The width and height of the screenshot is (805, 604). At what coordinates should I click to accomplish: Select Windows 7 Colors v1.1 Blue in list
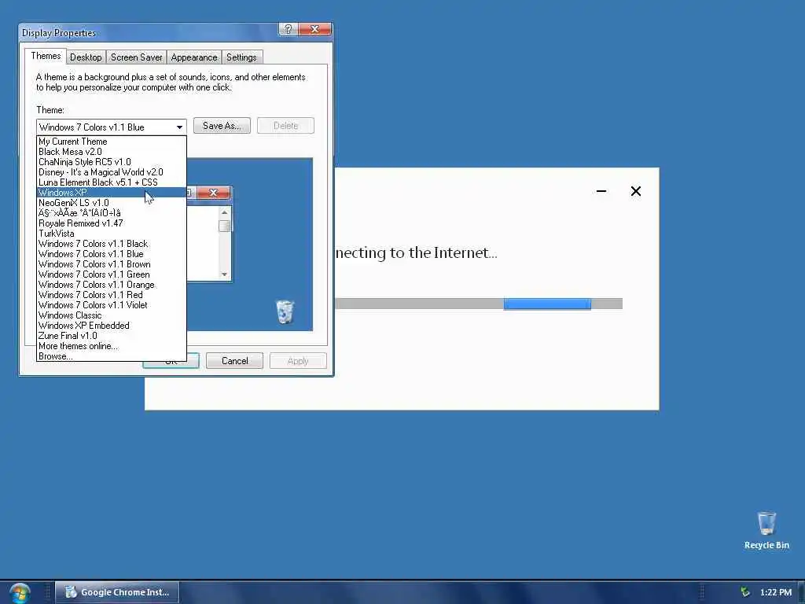(112, 254)
